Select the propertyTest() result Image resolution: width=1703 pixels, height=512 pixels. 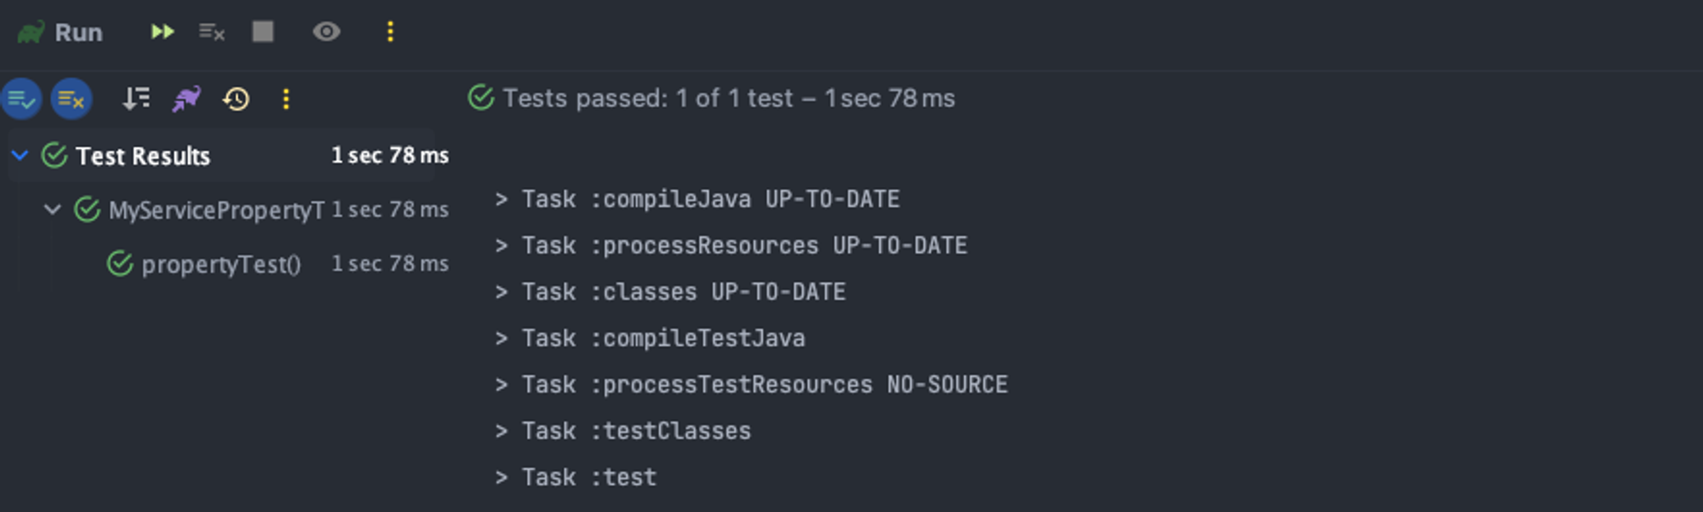click(x=221, y=264)
